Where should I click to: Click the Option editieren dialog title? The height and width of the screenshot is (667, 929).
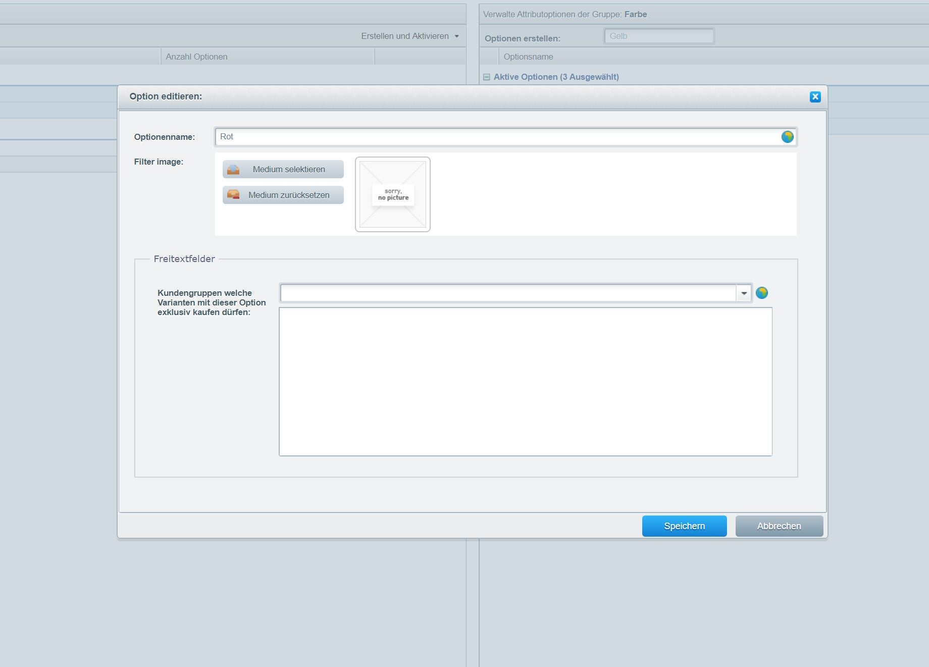[166, 96]
